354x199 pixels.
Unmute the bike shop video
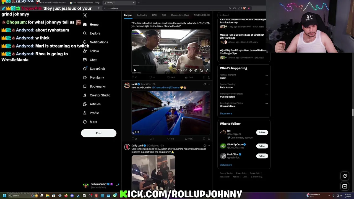click(190, 70)
